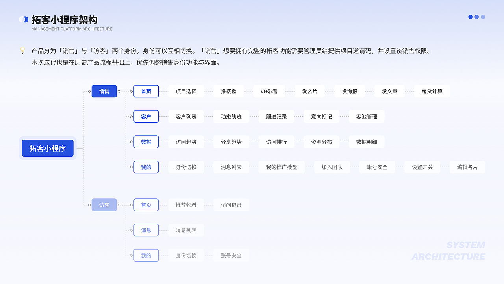Click the 房贷计算 node
Screen dimensions: 504x284
[x=432, y=91]
